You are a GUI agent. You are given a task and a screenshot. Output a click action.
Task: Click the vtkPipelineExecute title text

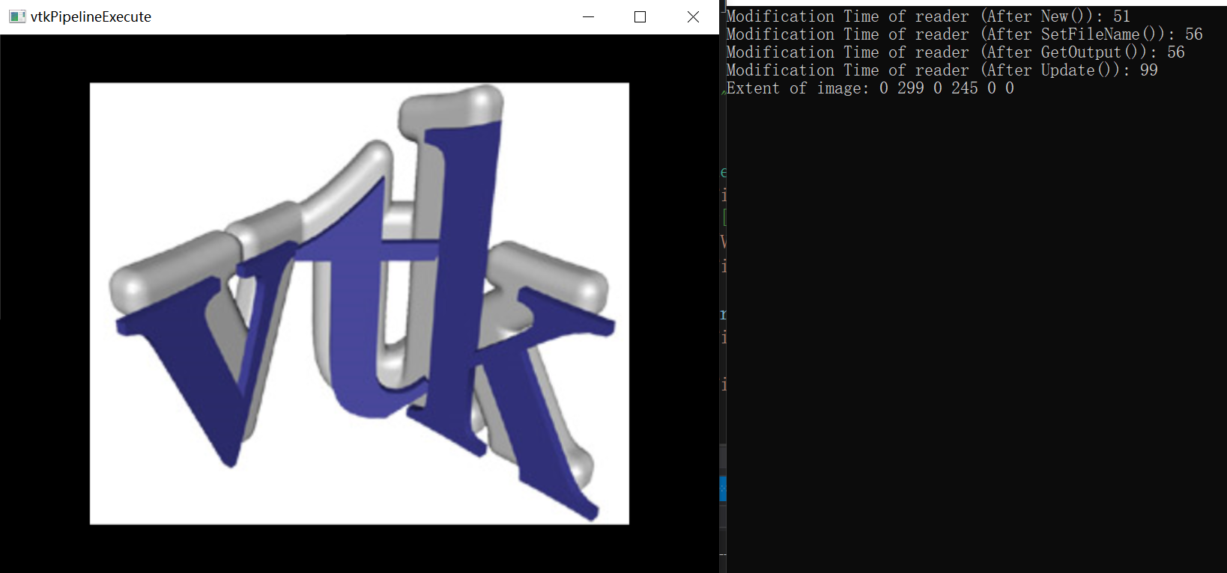(x=91, y=17)
